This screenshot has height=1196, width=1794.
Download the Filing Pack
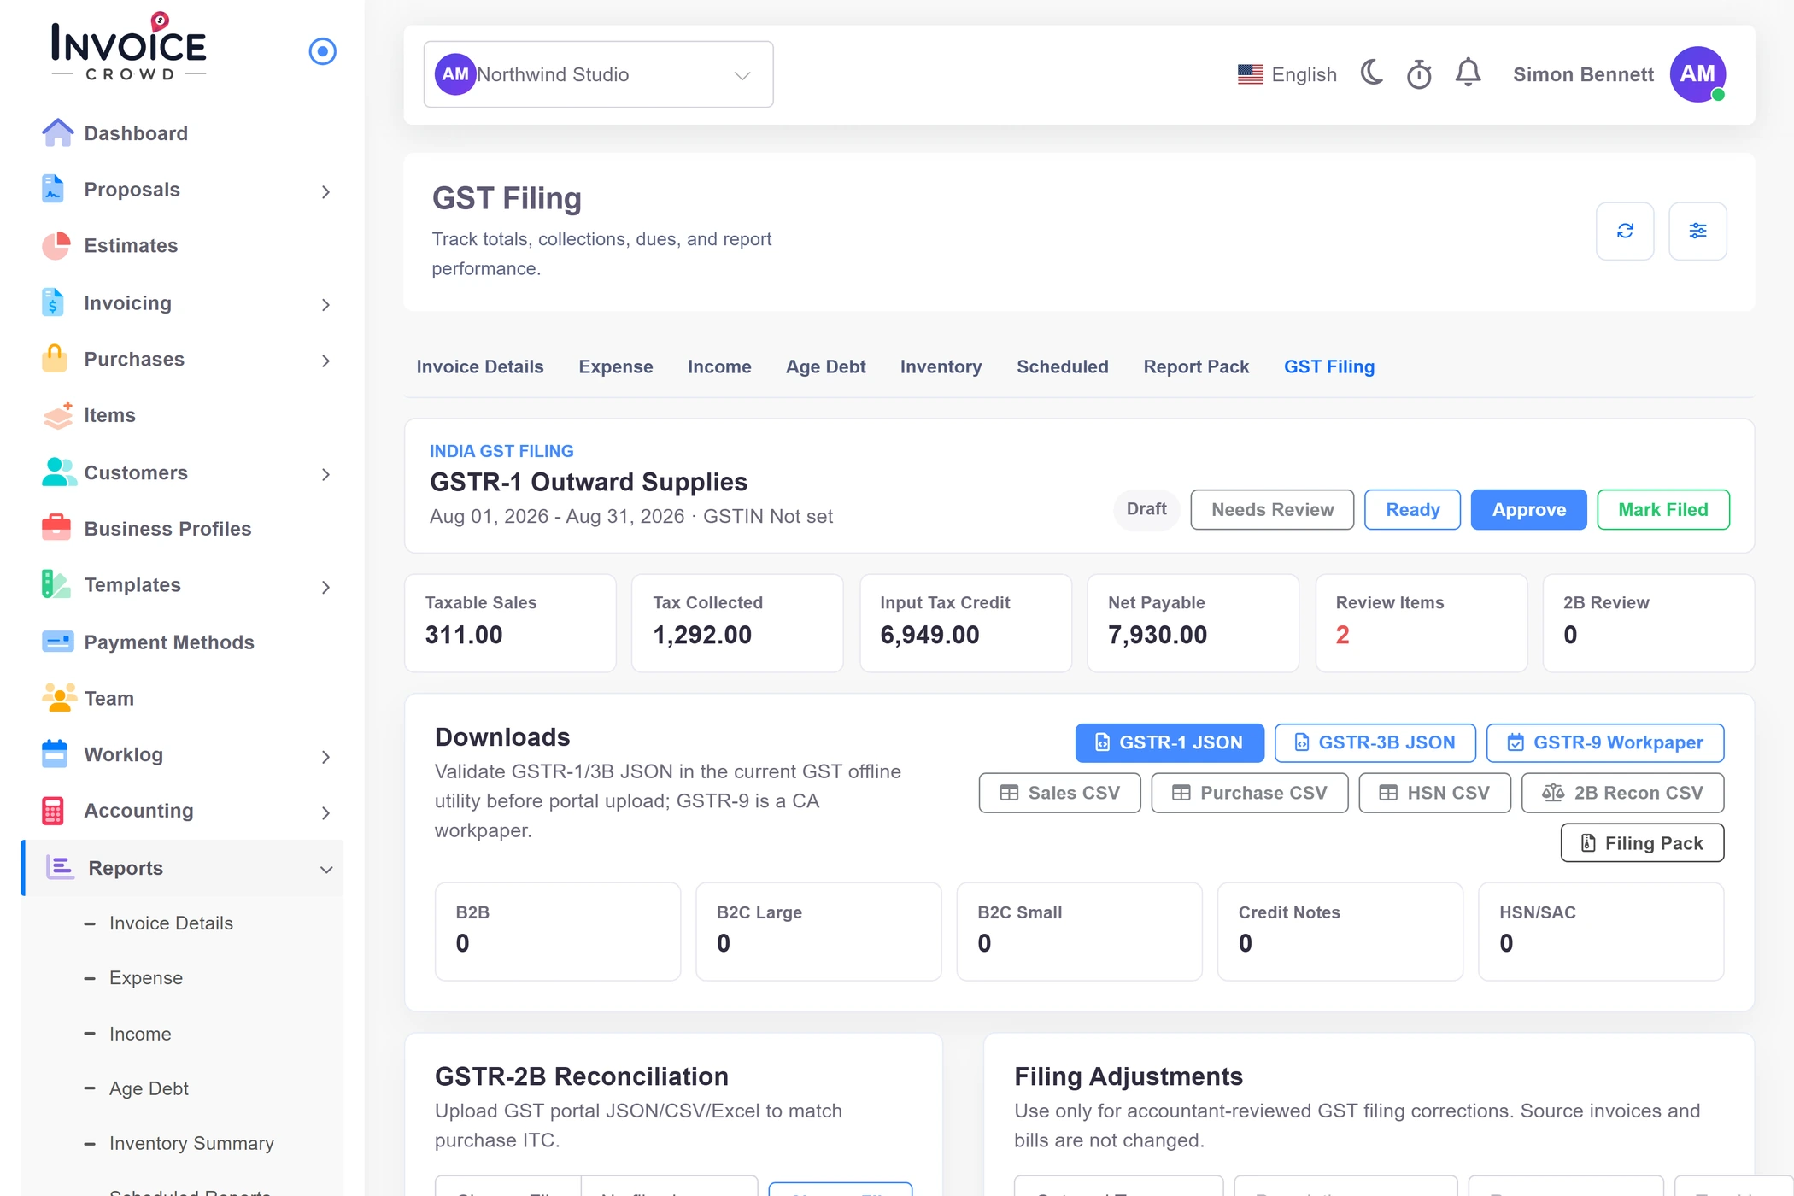pyautogui.click(x=1642, y=843)
